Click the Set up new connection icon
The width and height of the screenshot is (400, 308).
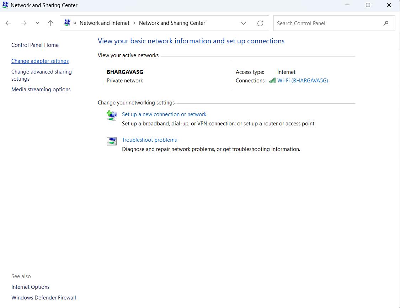click(111, 115)
